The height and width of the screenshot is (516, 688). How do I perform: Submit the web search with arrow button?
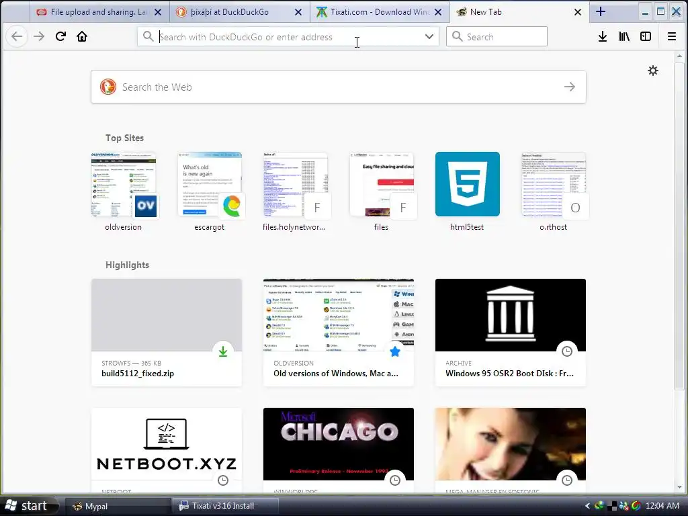[x=570, y=87]
